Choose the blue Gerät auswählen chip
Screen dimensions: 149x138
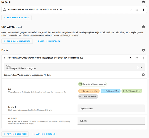pyautogui.click(x=110, y=91)
